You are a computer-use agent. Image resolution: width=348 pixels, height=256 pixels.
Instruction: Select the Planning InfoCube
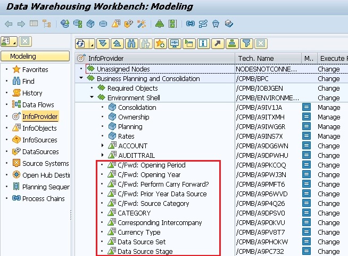pyautogui.click(x=130, y=126)
